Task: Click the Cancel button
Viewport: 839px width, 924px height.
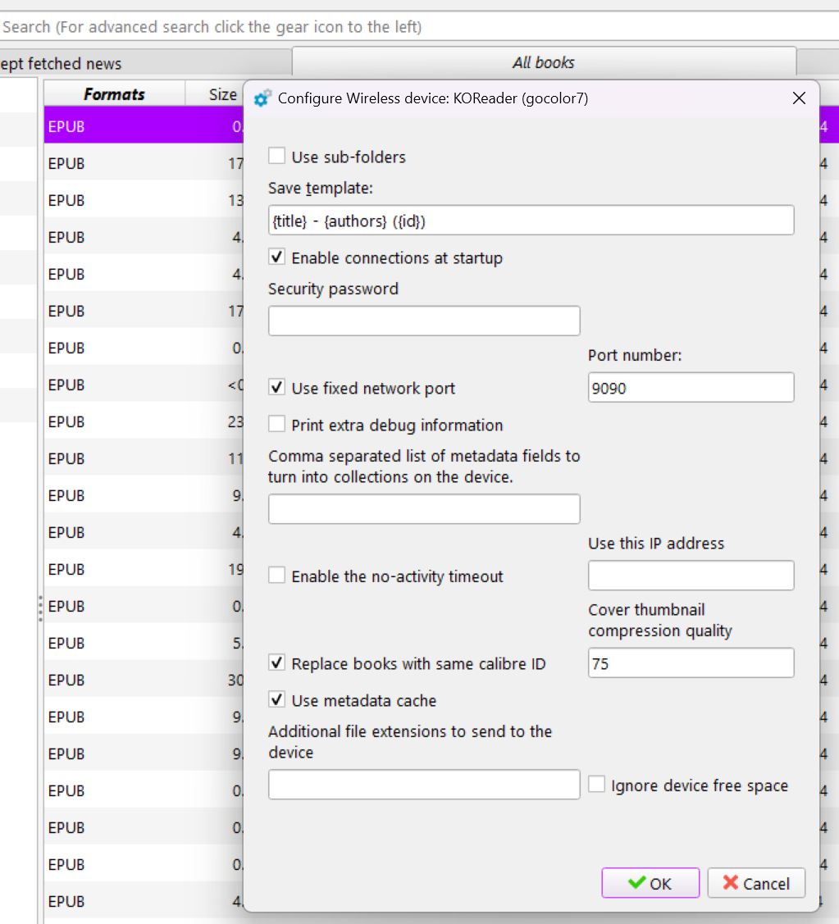Action: tap(756, 883)
